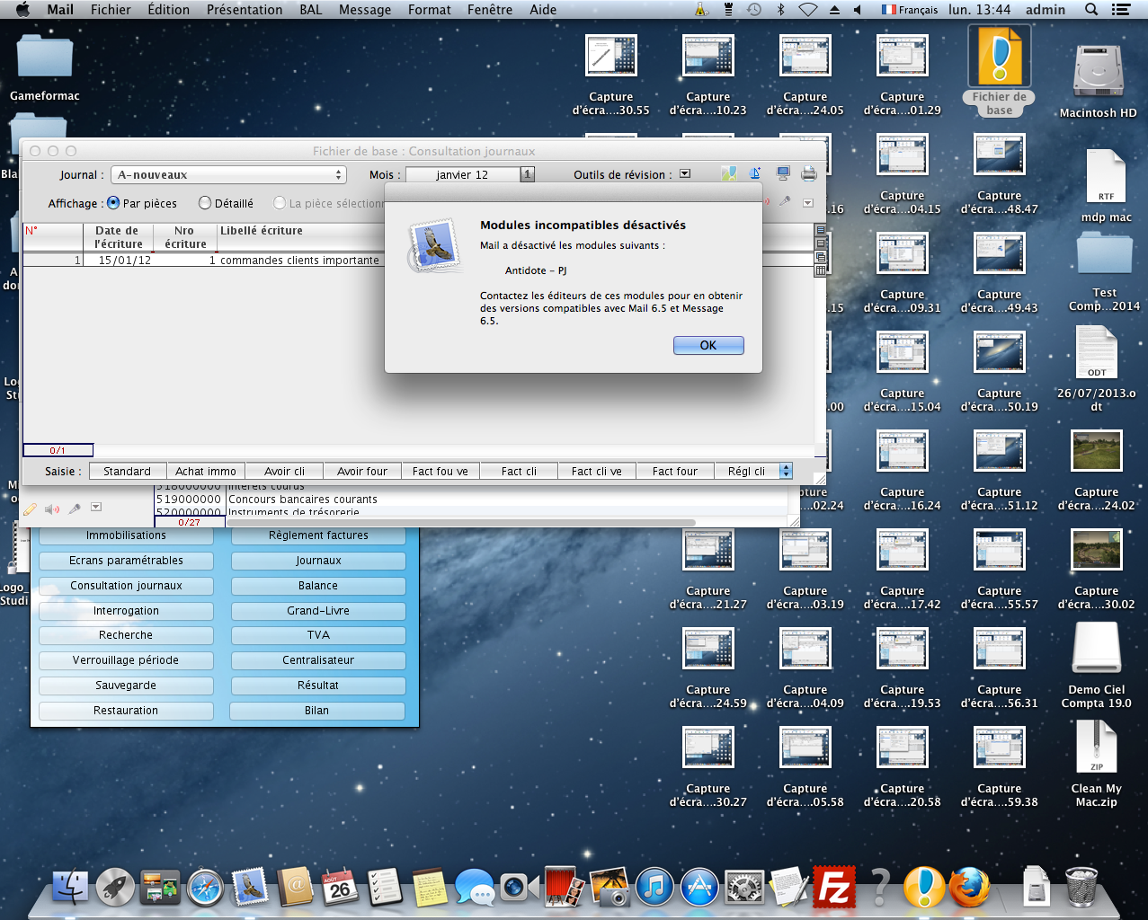Open small dropdown arrow beside the microphone icon

96,508
